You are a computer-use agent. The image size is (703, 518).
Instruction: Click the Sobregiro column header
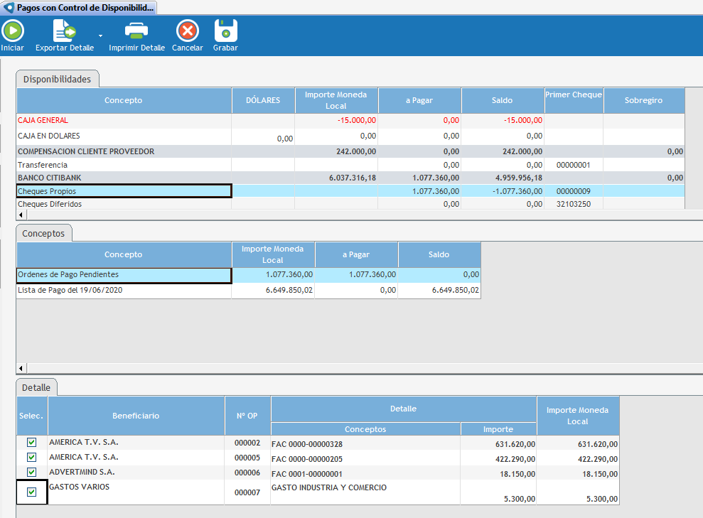point(643,100)
